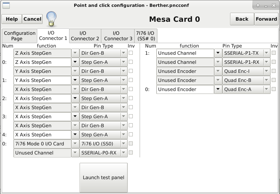280x194 pixels.
Task: Cancel the configuration wizard
Action: pyautogui.click(x=32, y=19)
